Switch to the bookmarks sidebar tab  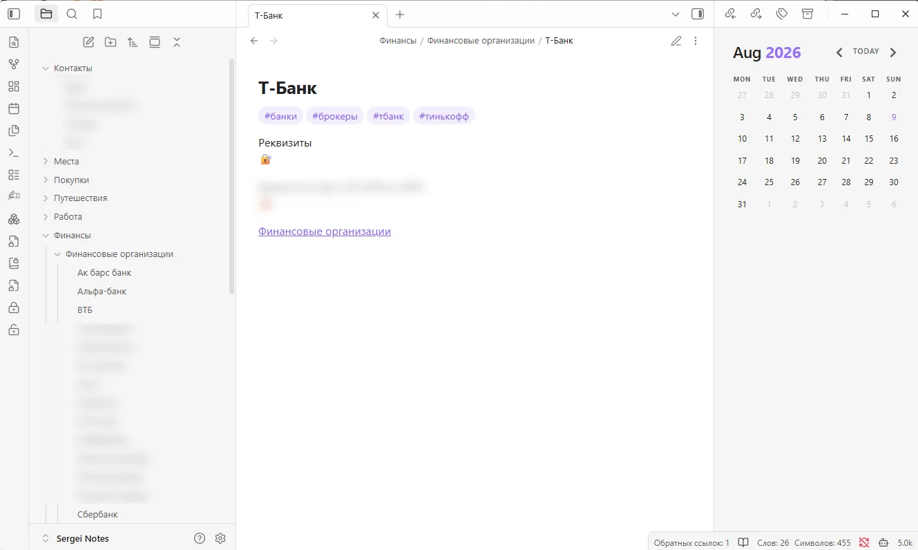click(x=97, y=14)
